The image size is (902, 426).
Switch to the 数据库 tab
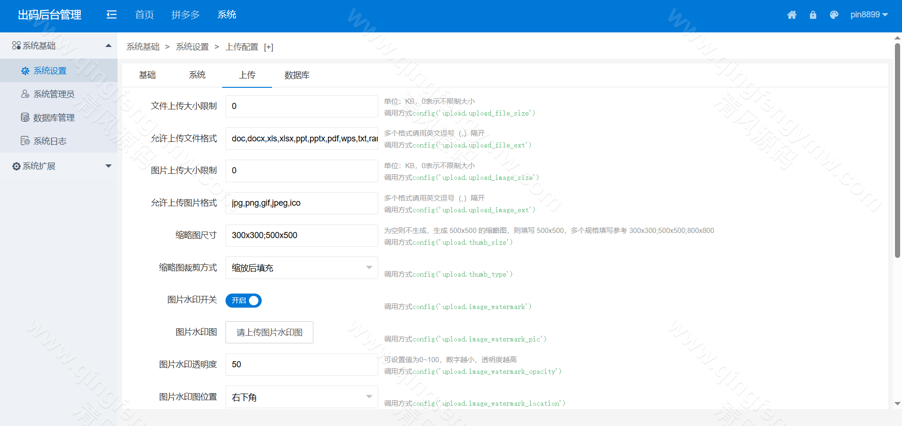pyautogui.click(x=297, y=75)
